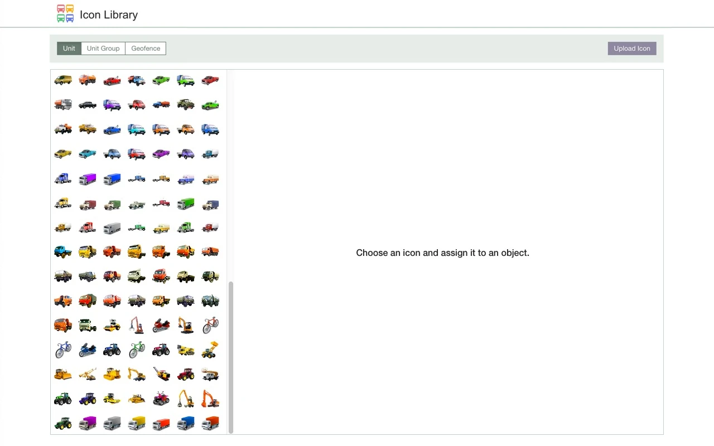Select the truck with yellow cargo box
Viewport: 714px width, 446px height.
coord(137,423)
